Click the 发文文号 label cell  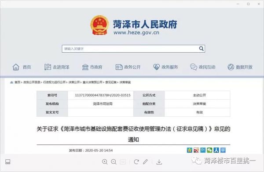point(52,112)
